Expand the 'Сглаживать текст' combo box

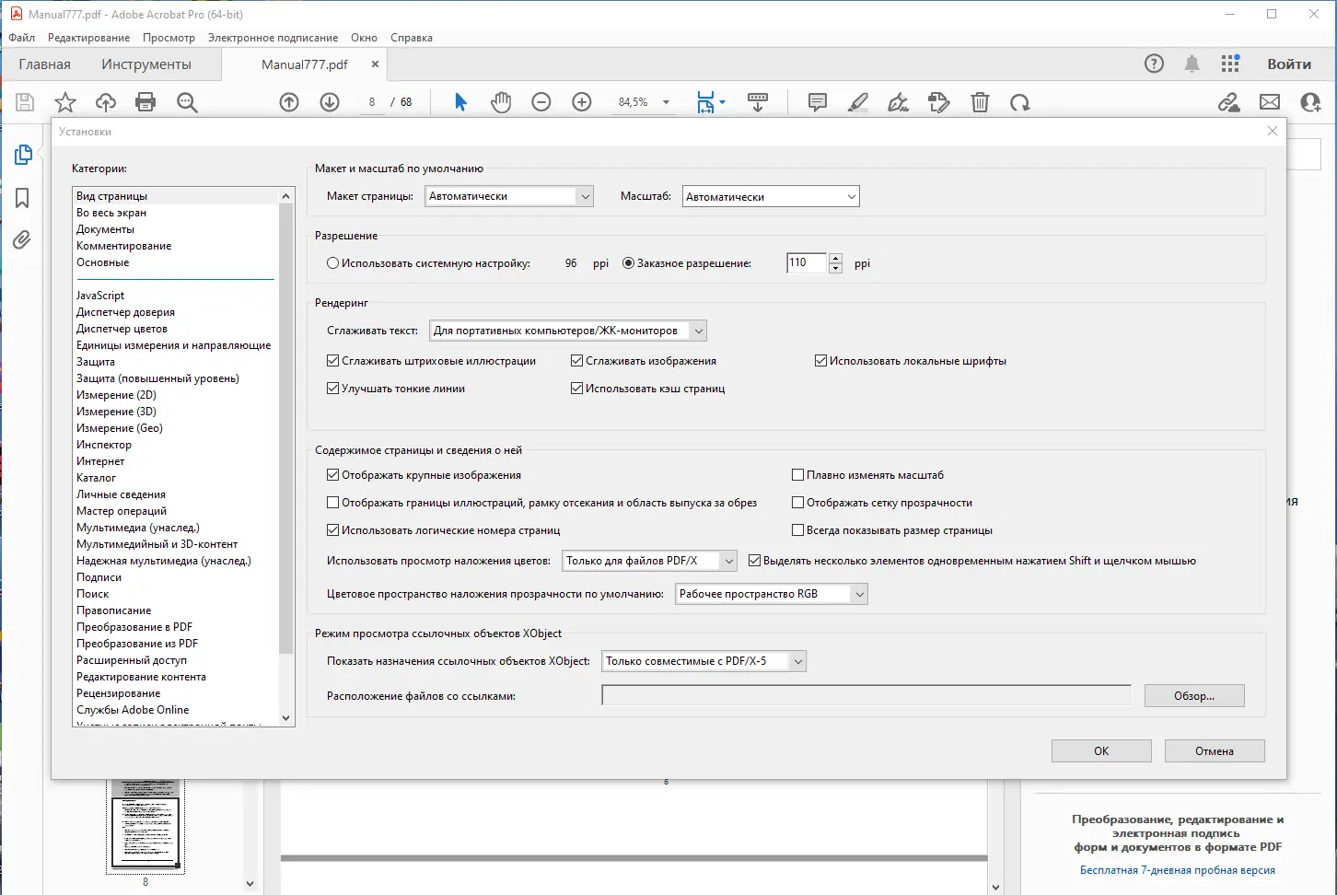click(567, 331)
